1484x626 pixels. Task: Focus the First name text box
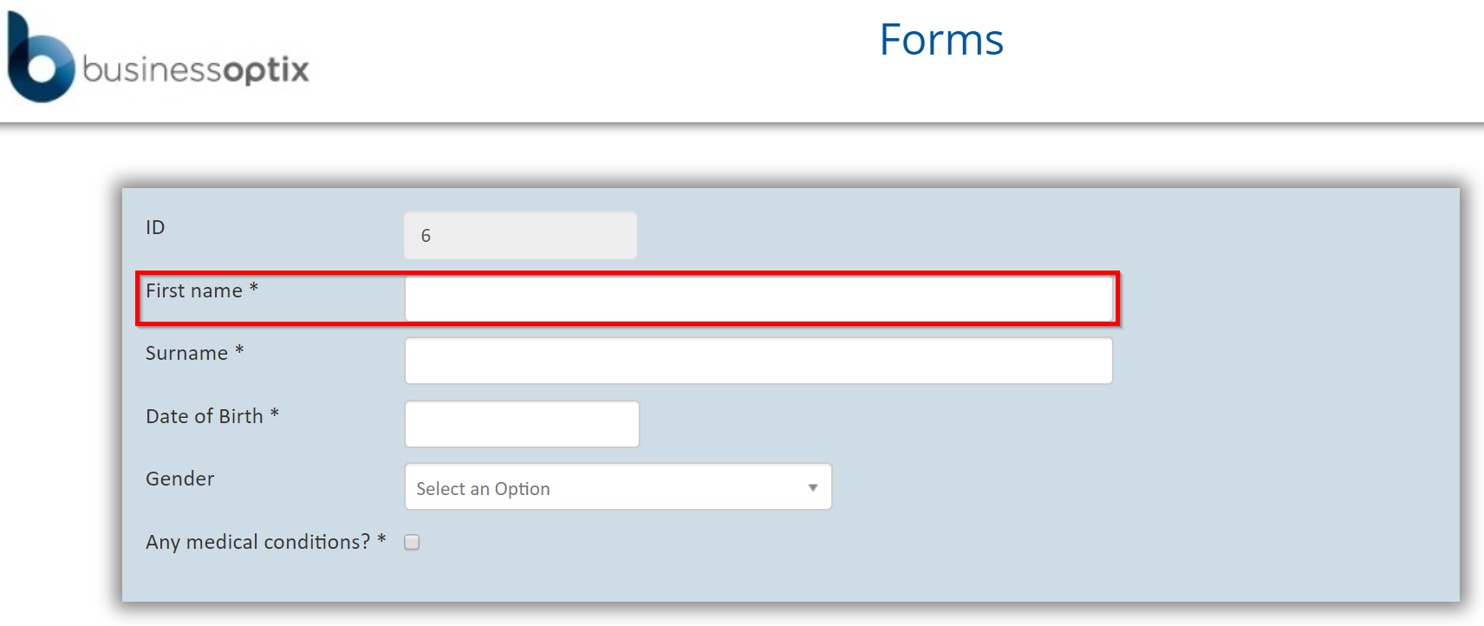[x=758, y=299]
